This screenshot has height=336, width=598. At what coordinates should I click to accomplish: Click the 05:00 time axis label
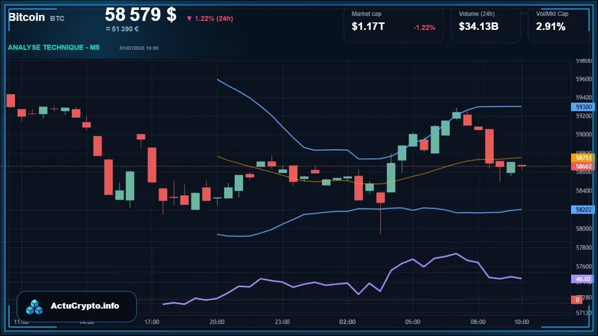tap(413, 322)
